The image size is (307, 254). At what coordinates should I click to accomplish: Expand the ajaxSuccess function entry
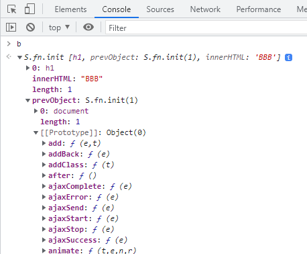pos(44,240)
